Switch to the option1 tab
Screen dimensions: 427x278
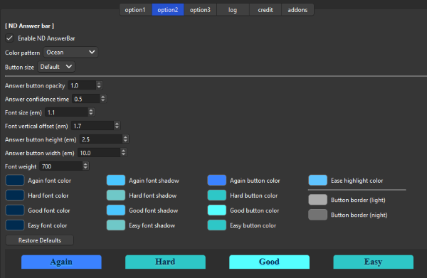coord(135,10)
